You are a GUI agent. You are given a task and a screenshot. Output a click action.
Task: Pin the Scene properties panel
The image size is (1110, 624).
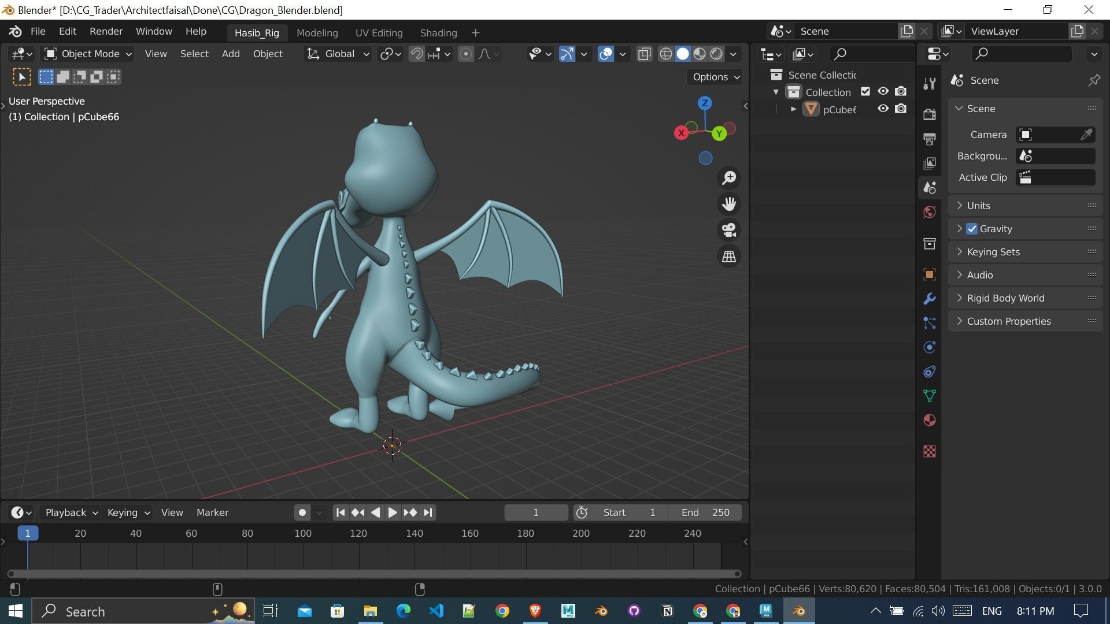click(1094, 80)
